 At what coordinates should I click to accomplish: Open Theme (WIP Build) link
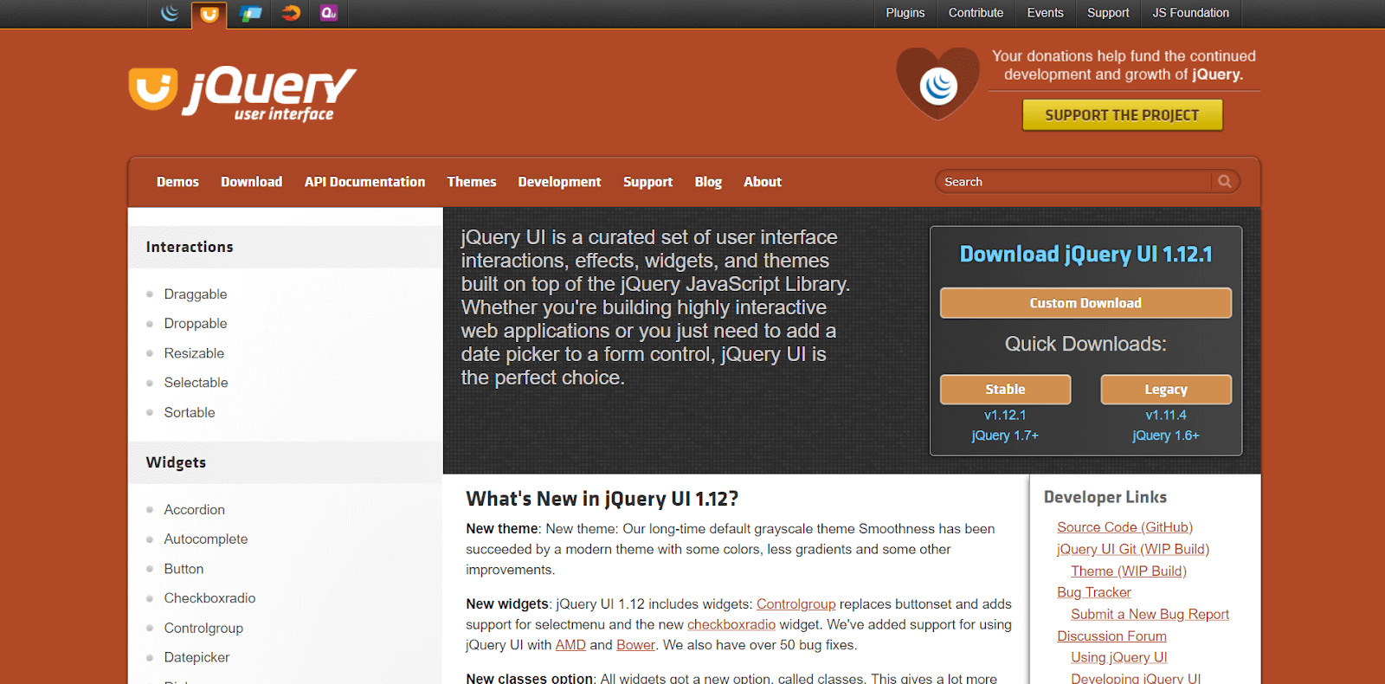click(x=1128, y=571)
